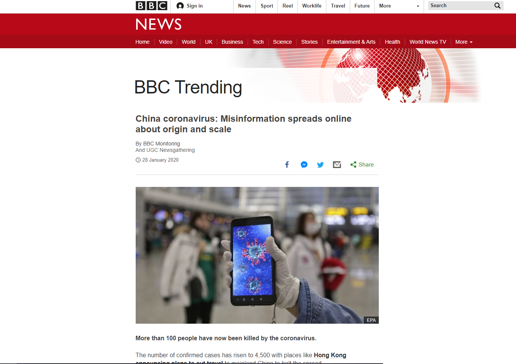Screen dimensions: 516x364
Task: Click the NEWS logo in red banner
Action: click(159, 24)
